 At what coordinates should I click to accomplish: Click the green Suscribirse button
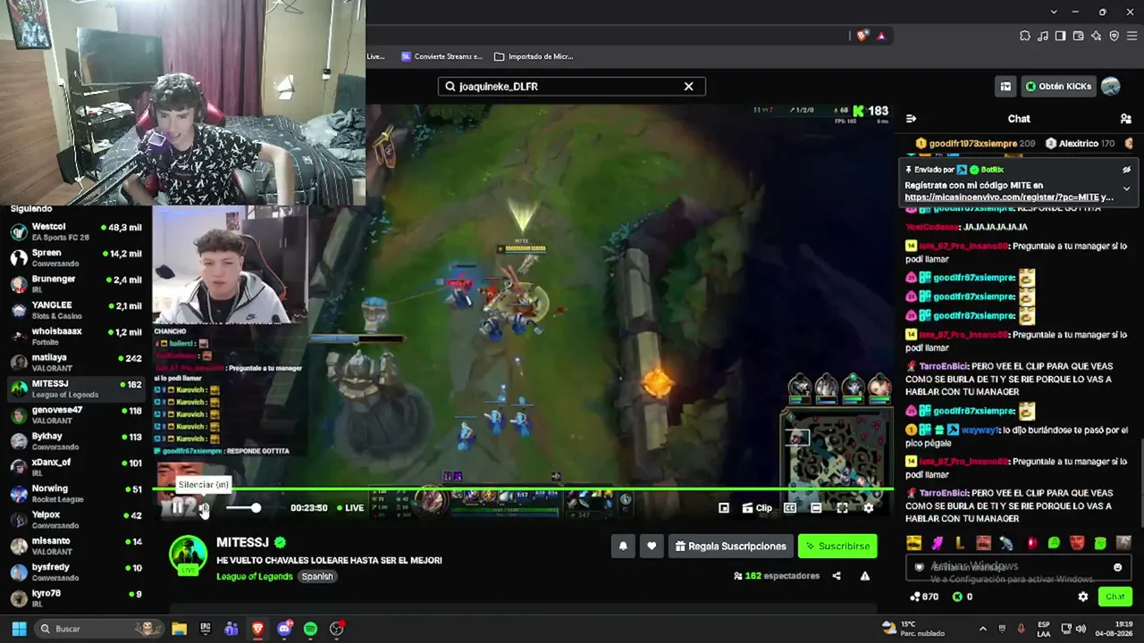[x=837, y=547]
